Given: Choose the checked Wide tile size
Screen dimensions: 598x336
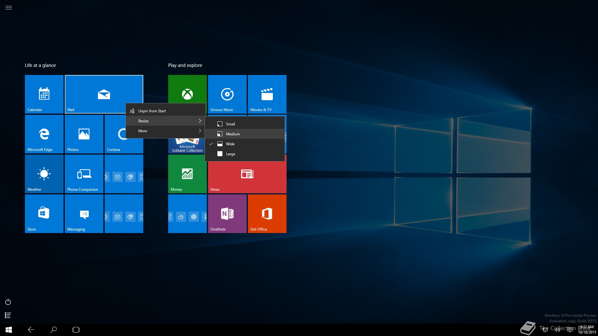Looking at the screenshot, I should (245, 144).
